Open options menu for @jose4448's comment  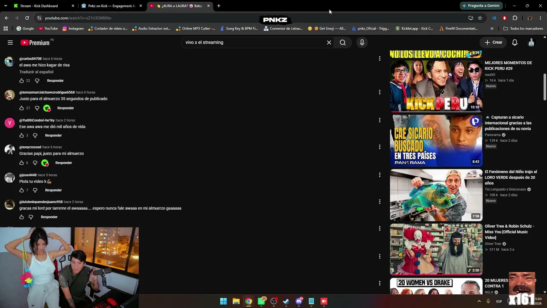coord(379,175)
